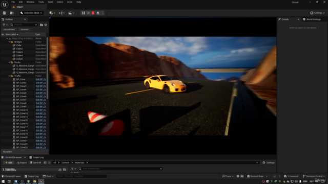Viewport: 328px width, 184px height.
Task: Click the Add button in Content Browser
Action: pyautogui.click(x=9, y=163)
